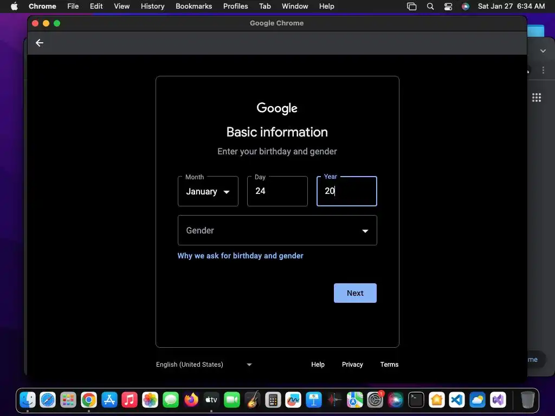Open the Tab menu
Screen dimensions: 555x416
(x=264, y=6)
